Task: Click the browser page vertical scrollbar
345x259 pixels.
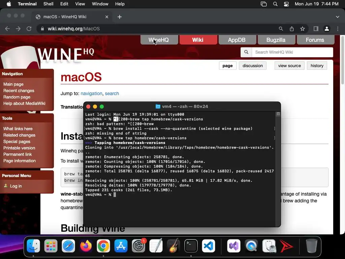Action: 343,60
